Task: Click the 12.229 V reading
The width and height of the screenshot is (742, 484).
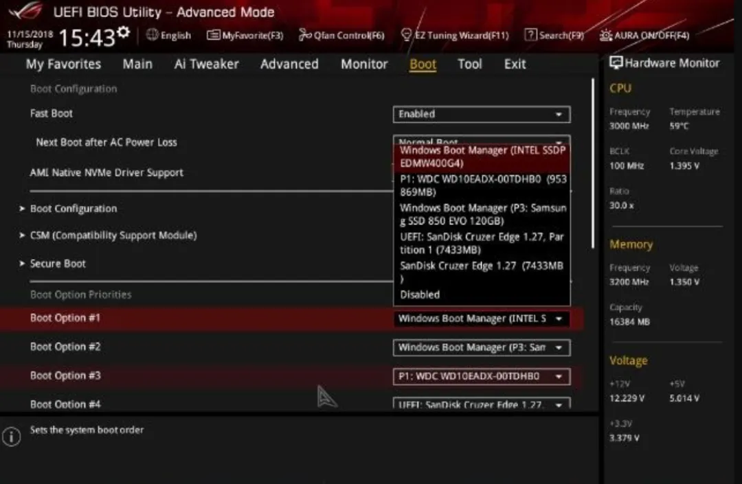Action: click(x=627, y=398)
